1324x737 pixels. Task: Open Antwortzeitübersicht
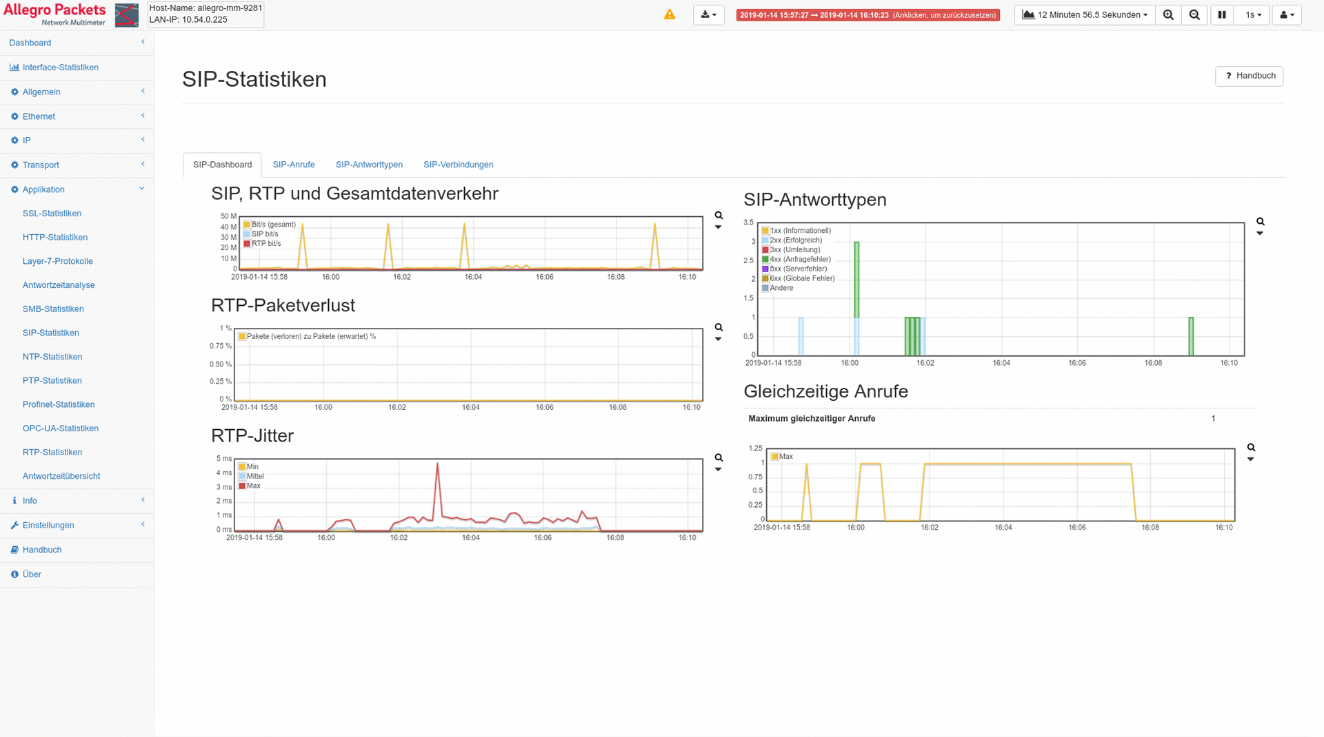61,476
